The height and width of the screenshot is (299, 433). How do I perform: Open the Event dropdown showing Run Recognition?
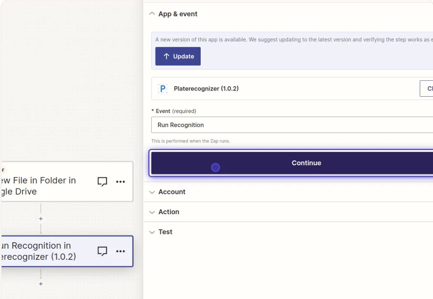(x=292, y=125)
